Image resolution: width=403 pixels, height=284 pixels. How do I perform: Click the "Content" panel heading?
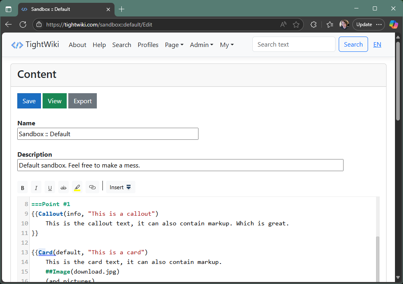click(37, 75)
